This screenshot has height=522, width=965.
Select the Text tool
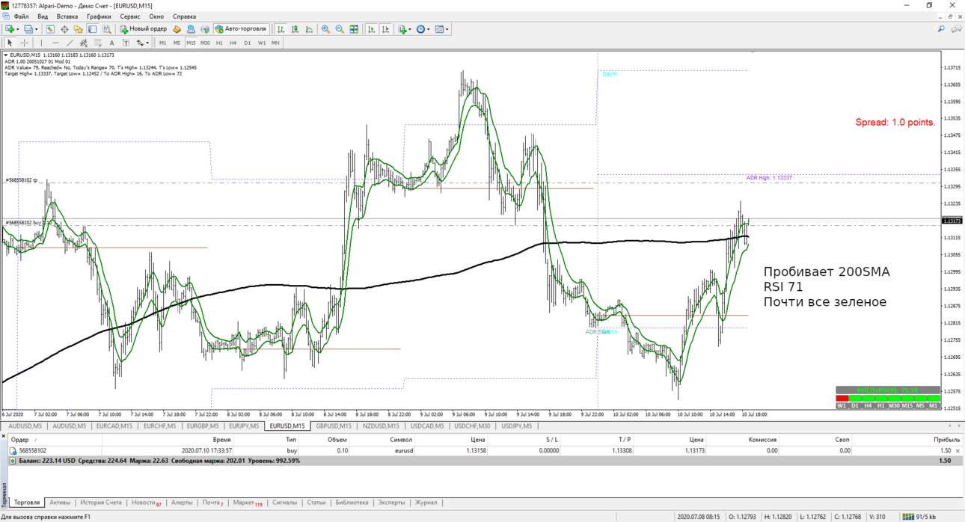click(111, 43)
